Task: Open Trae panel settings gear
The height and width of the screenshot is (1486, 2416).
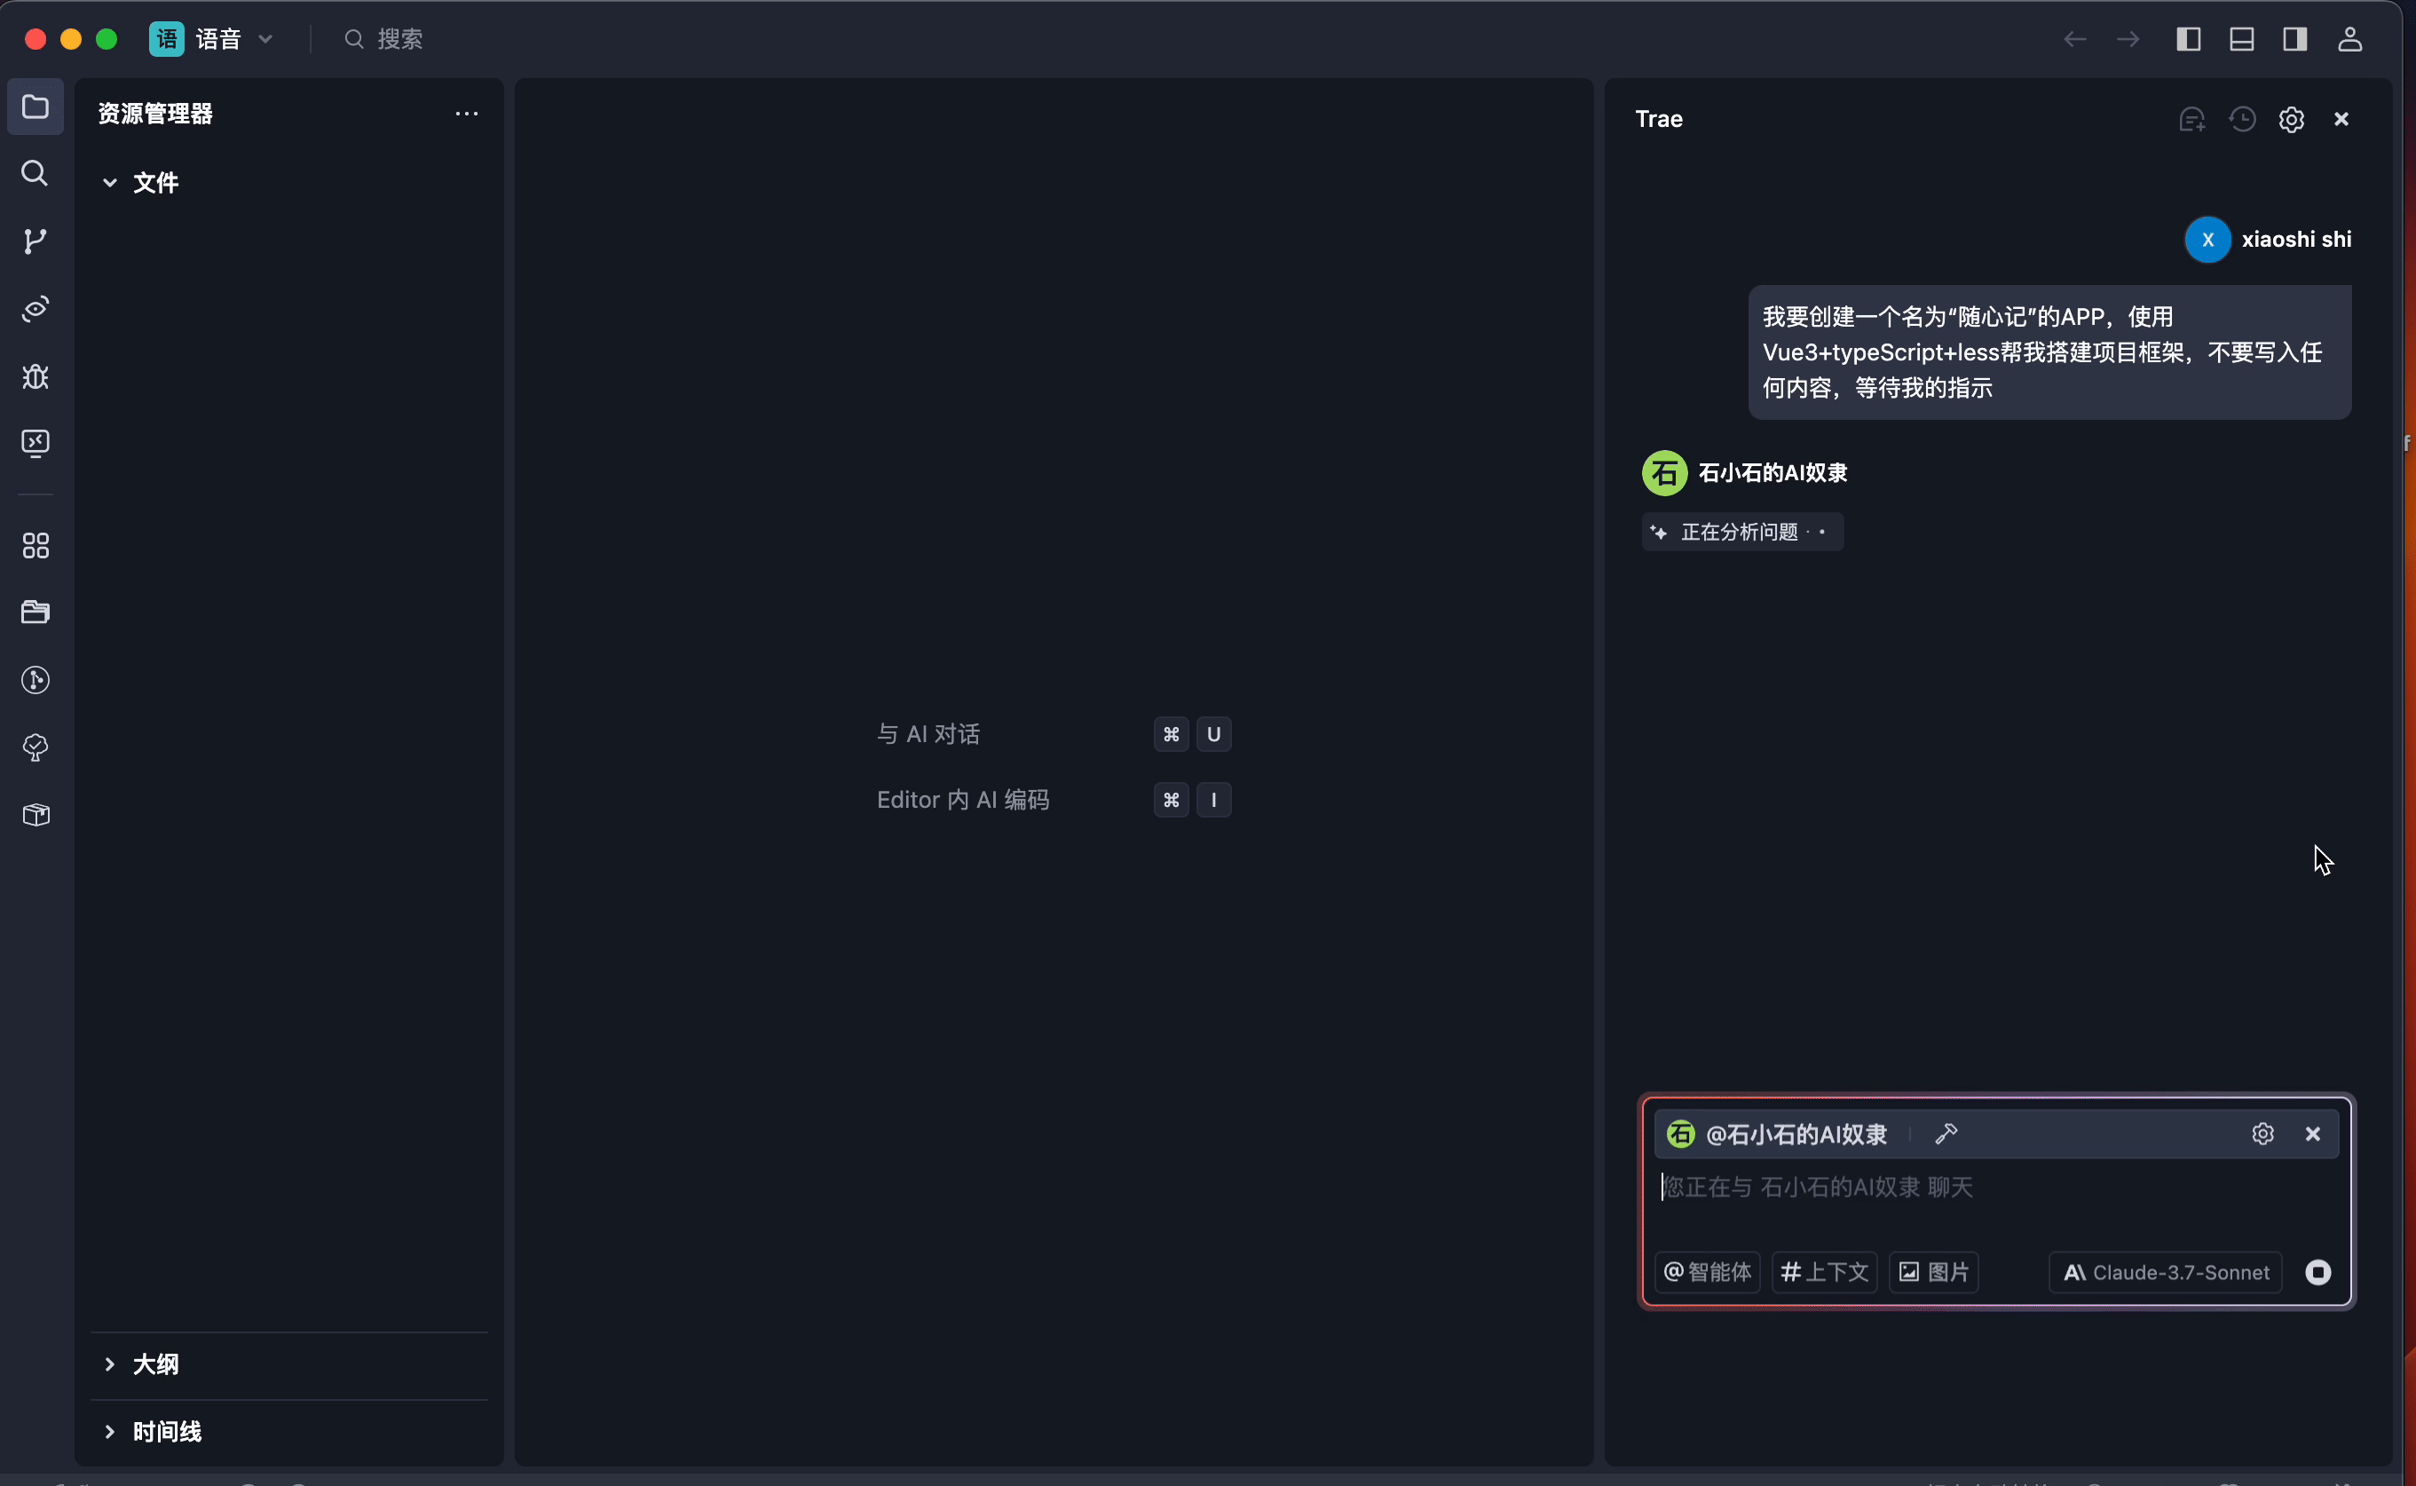Action: point(2291,119)
